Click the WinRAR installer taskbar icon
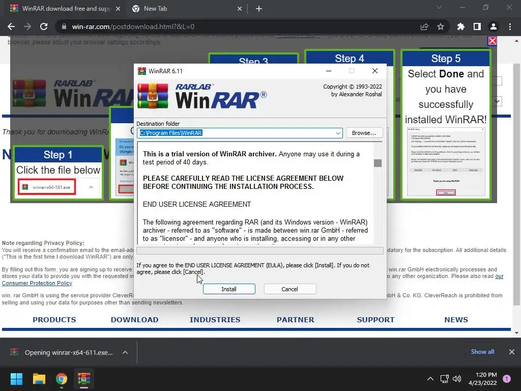Screen dimensions: 521x391 84,379
